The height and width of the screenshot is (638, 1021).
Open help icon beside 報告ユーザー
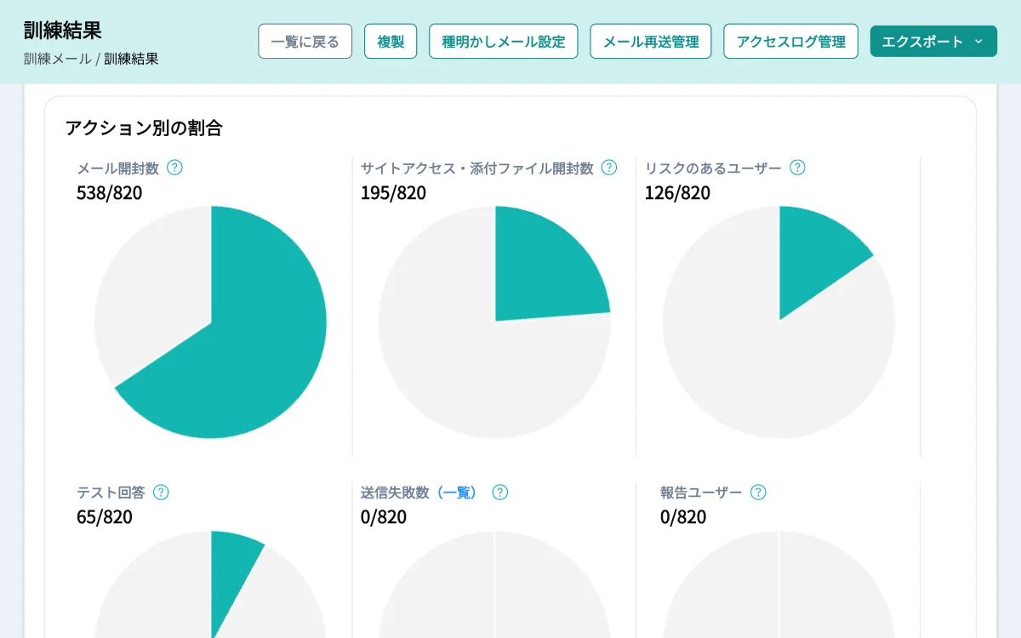[x=759, y=493]
